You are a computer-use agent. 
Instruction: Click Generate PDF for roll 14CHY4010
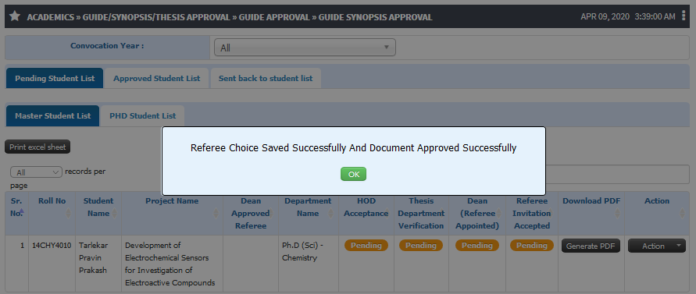tap(591, 246)
